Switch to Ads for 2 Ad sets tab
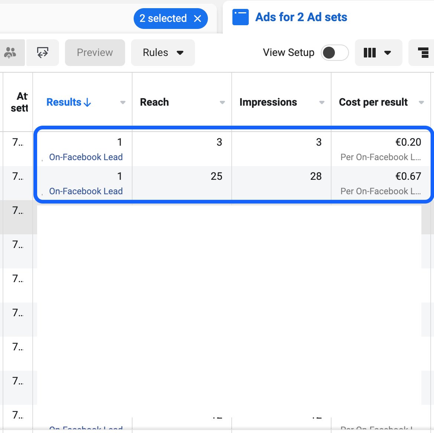434x433 pixels. [301, 17]
